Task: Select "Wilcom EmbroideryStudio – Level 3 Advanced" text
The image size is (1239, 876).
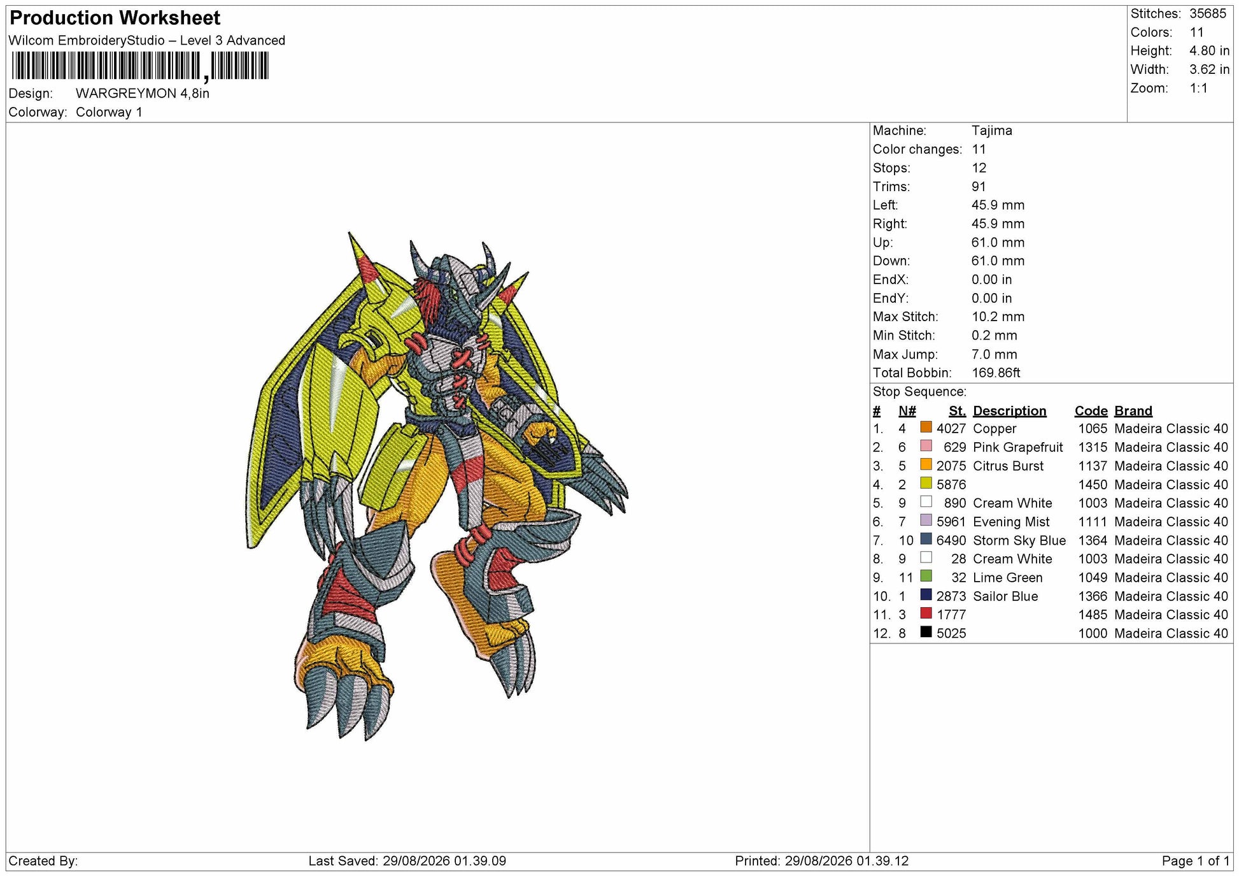Action: pos(147,40)
